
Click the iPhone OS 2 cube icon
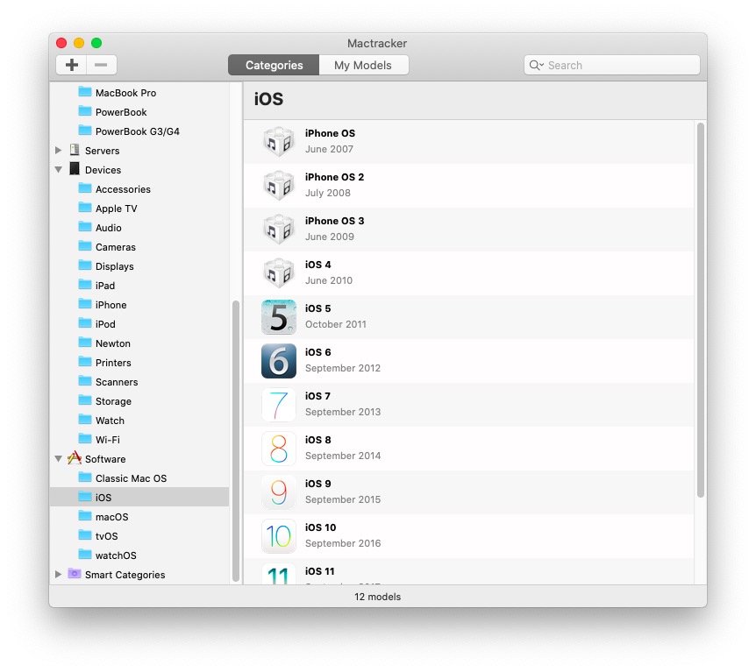pyautogui.click(x=279, y=185)
